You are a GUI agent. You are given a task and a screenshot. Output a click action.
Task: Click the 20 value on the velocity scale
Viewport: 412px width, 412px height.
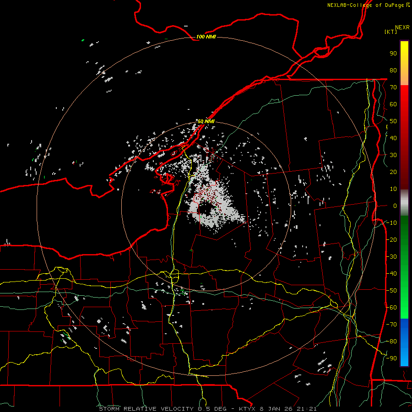393,172
